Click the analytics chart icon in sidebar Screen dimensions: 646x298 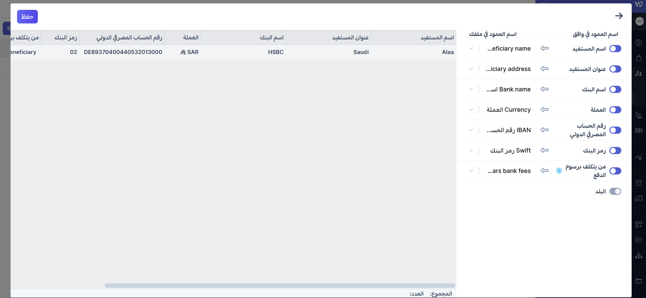(x=639, y=157)
